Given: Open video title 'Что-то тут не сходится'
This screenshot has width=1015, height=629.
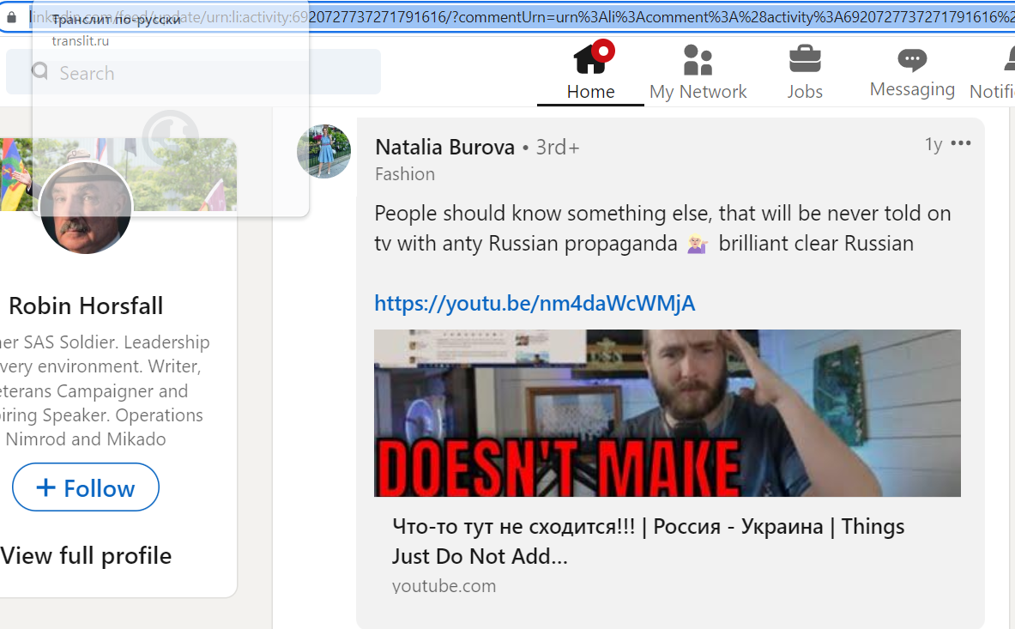Looking at the screenshot, I should point(648,541).
